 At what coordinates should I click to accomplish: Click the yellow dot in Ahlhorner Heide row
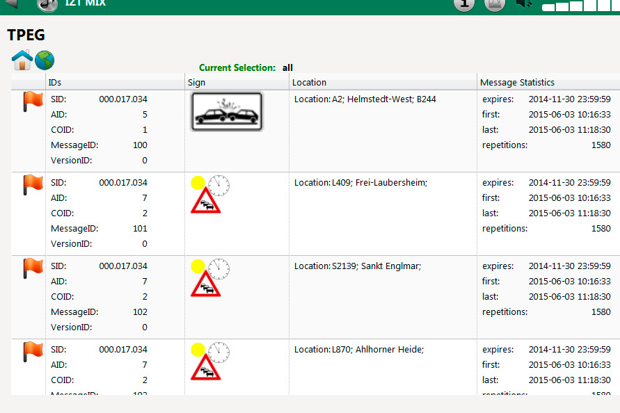pyautogui.click(x=198, y=350)
